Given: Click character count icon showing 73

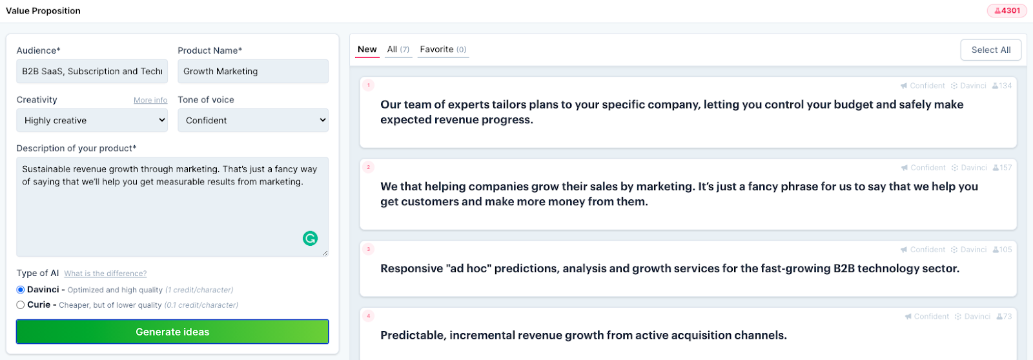Looking at the screenshot, I should pos(999,317).
